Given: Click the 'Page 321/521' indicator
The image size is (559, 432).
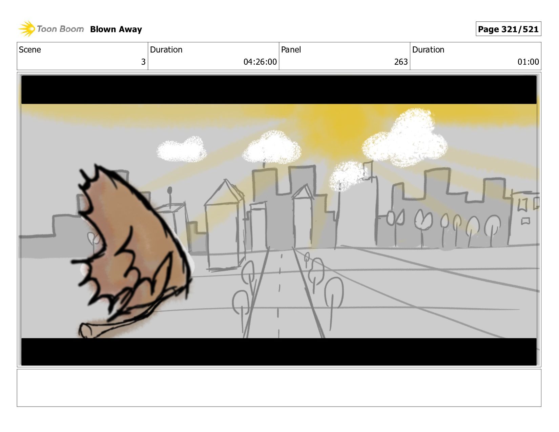Looking at the screenshot, I should pos(508,29).
